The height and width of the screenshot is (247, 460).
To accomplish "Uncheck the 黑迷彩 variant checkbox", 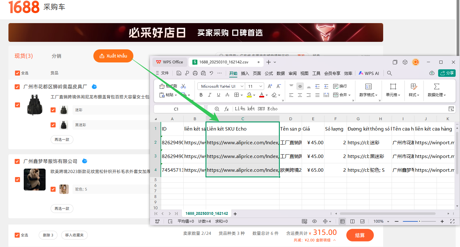I will click(53, 125).
